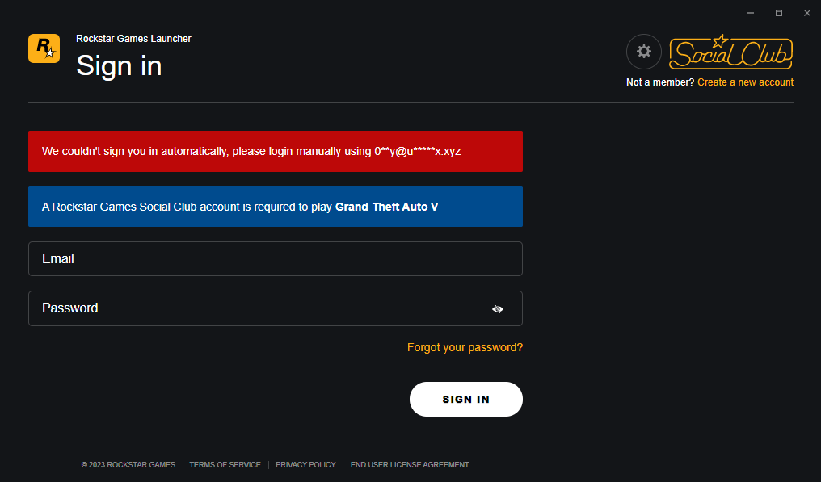821x482 pixels.
Task: Maximize the launcher window
Action: pyautogui.click(x=779, y=13)
